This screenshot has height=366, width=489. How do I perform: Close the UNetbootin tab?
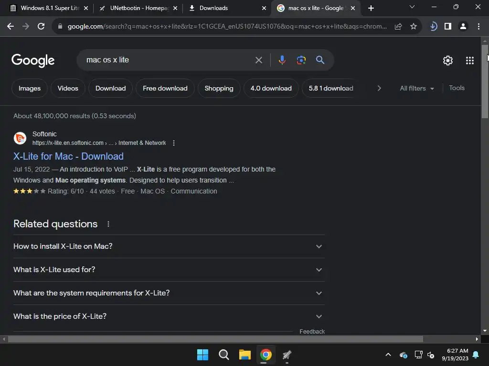click(x=175, y=8)
